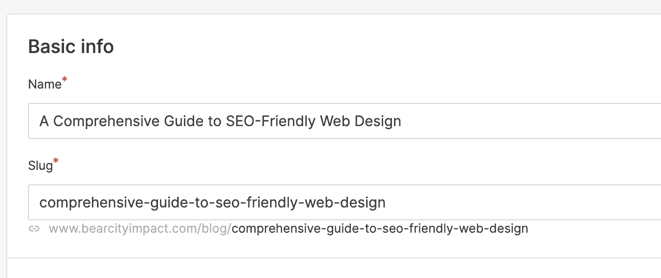
Task: Click the dark slug portion of the preview URL
Action: tap(380, 229)
